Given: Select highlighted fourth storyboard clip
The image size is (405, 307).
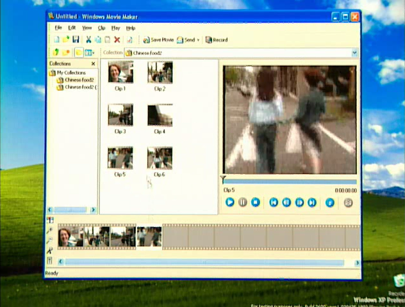Looking at the screenshot, I should click(149, 237).
